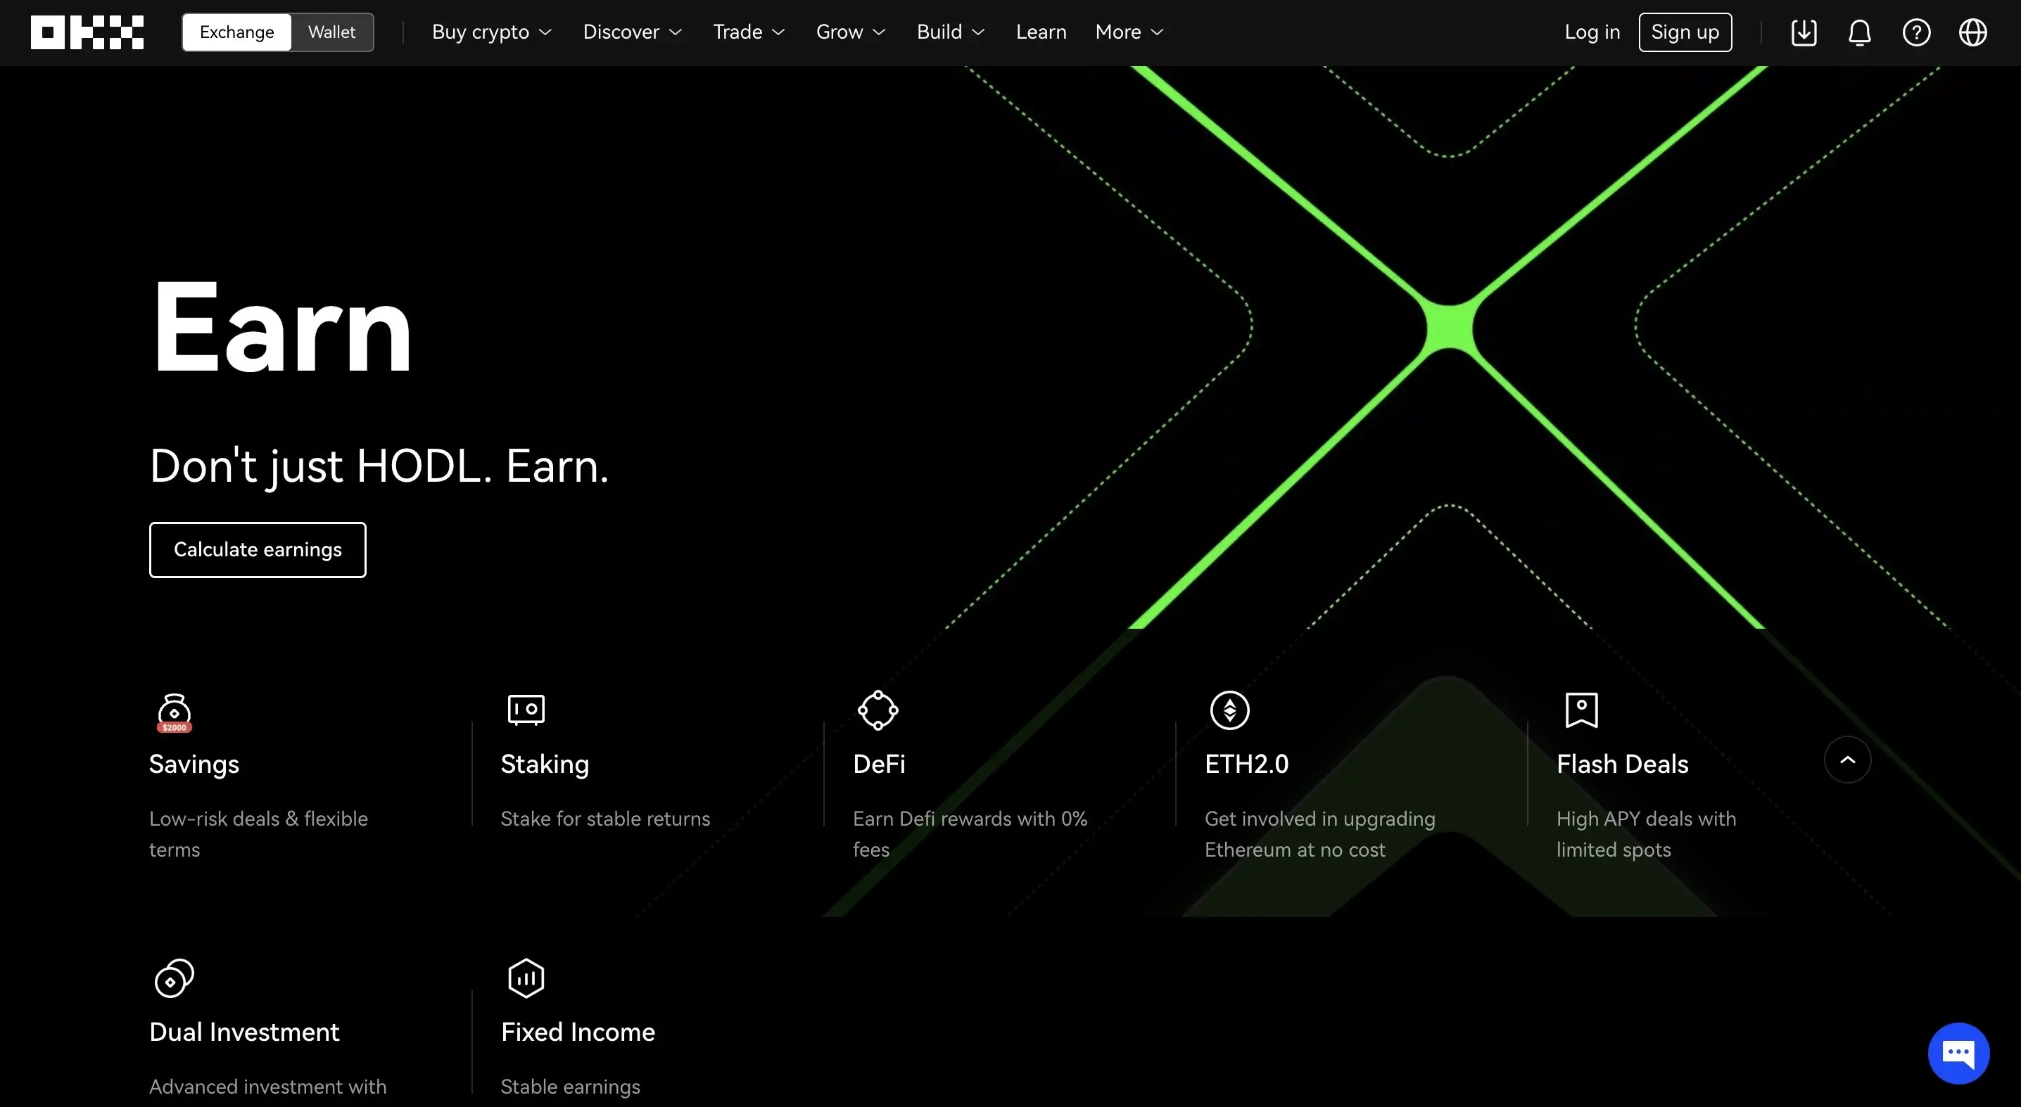Open the Learn menu item
The width and height of the screenshot is (2021, 1107).
(1041, 32)
